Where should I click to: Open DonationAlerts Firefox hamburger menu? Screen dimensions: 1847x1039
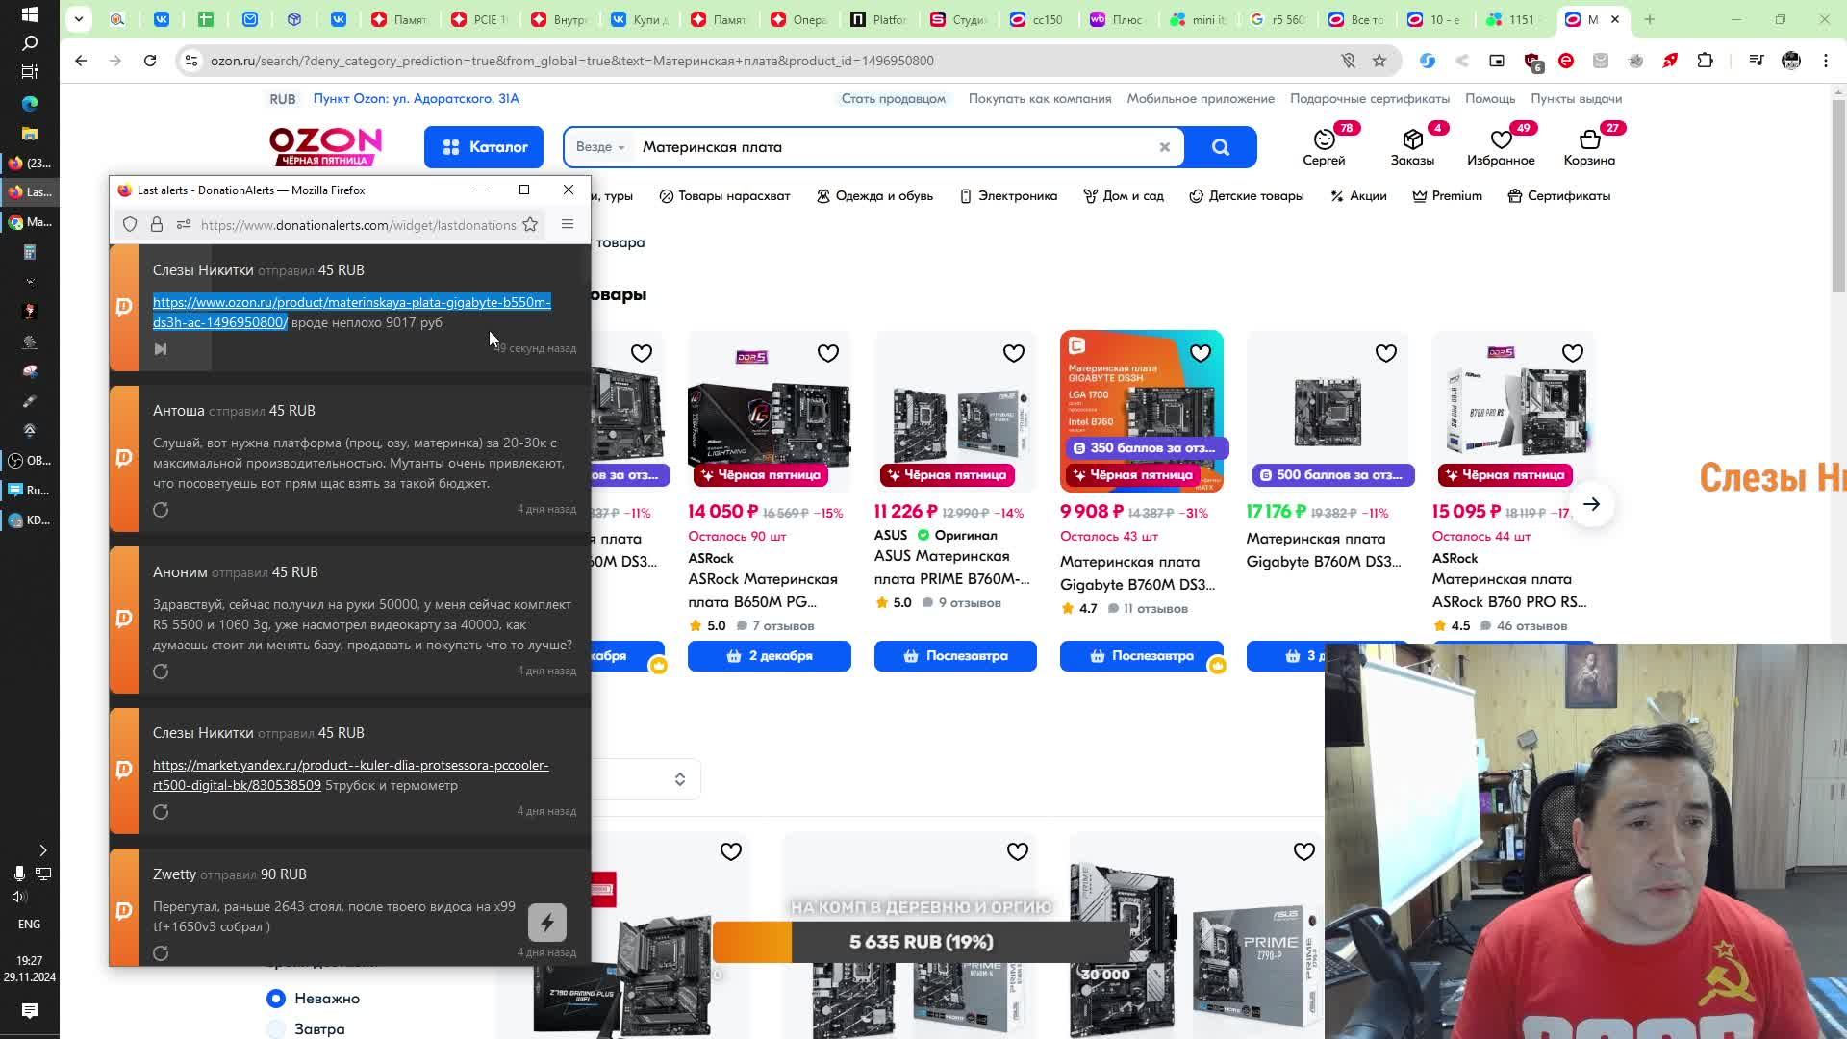(x=568, y=224)
